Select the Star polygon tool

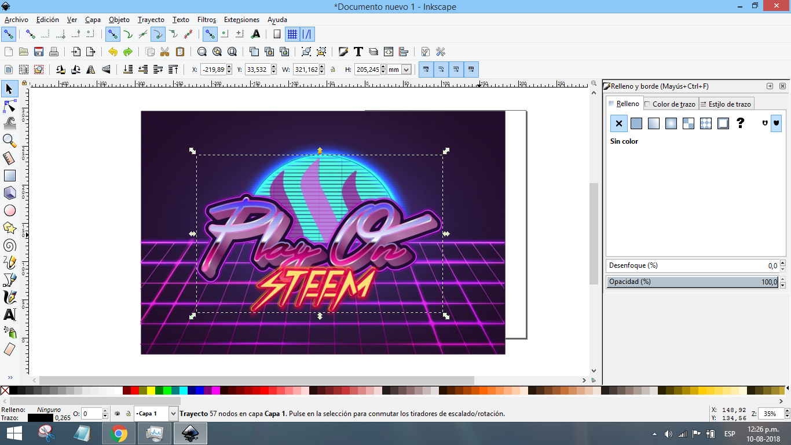tap(9, 228)
